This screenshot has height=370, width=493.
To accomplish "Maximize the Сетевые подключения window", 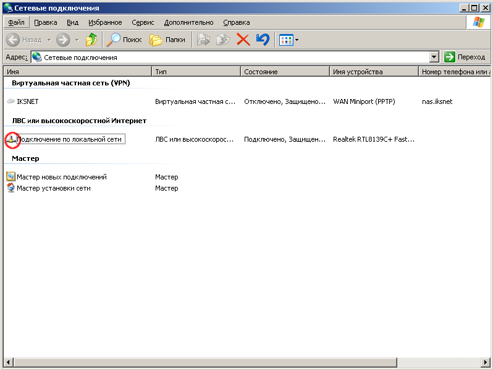I will click(x=474, y=8).
